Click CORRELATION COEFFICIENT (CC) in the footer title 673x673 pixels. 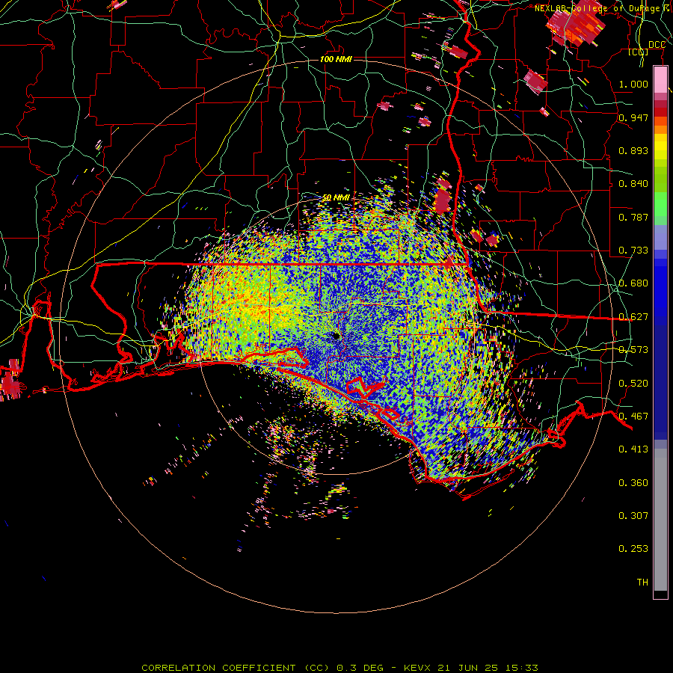(236, 668)
